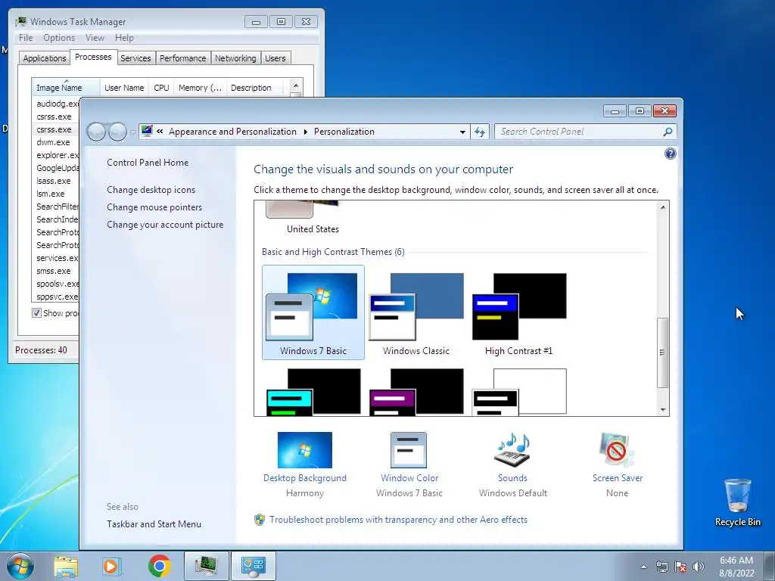
Task: Click the help question mark icon
Action: click(670, 154)
